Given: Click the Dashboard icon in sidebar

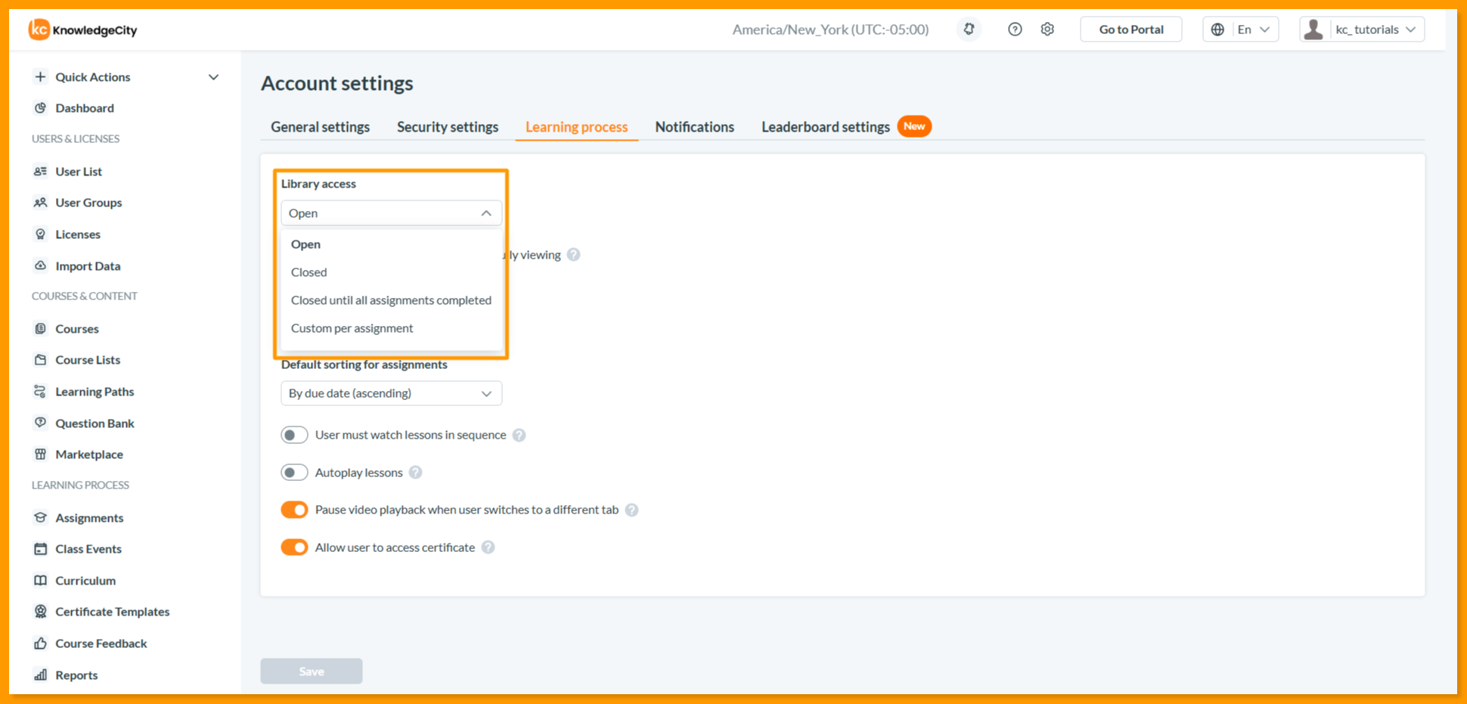Looking at the screenshot, I should 41,108.
